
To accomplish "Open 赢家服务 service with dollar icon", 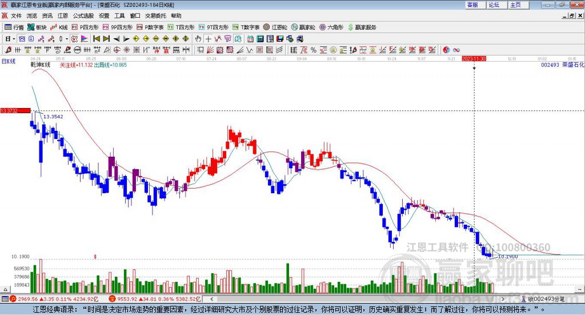I will 362,27.
